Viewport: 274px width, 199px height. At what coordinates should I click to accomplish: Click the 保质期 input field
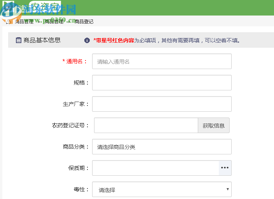[155, 168]
